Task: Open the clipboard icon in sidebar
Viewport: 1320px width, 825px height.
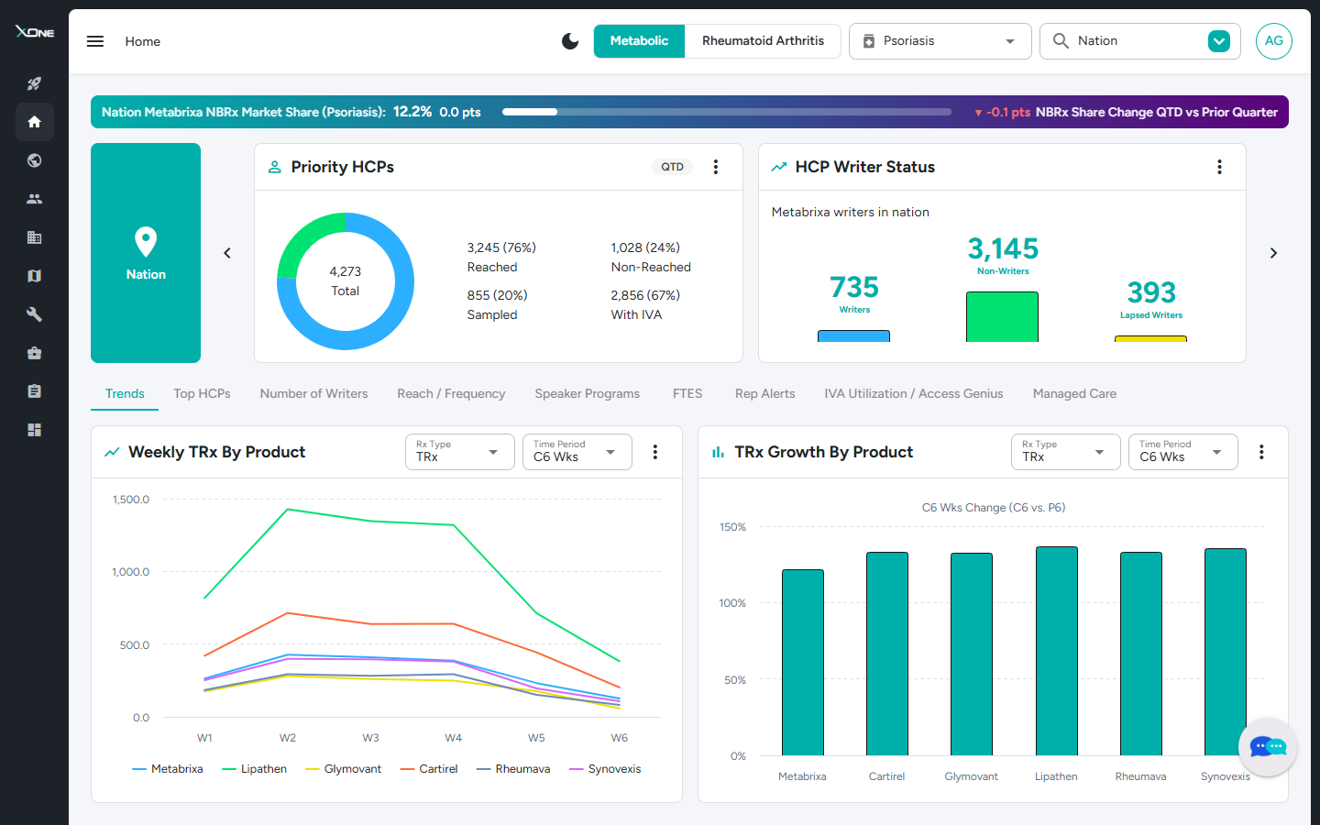Action: (x=34, y=391)
